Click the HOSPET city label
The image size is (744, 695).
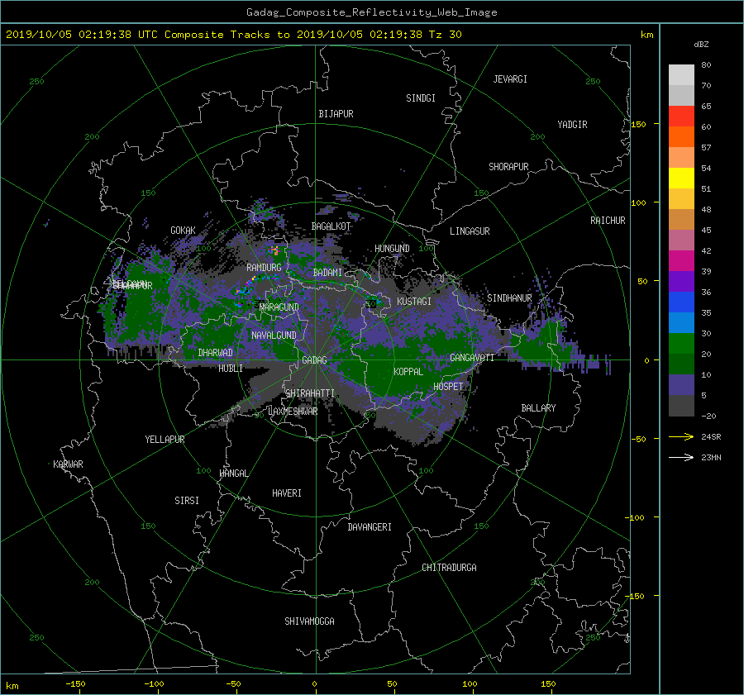click(x=448, y=387)
